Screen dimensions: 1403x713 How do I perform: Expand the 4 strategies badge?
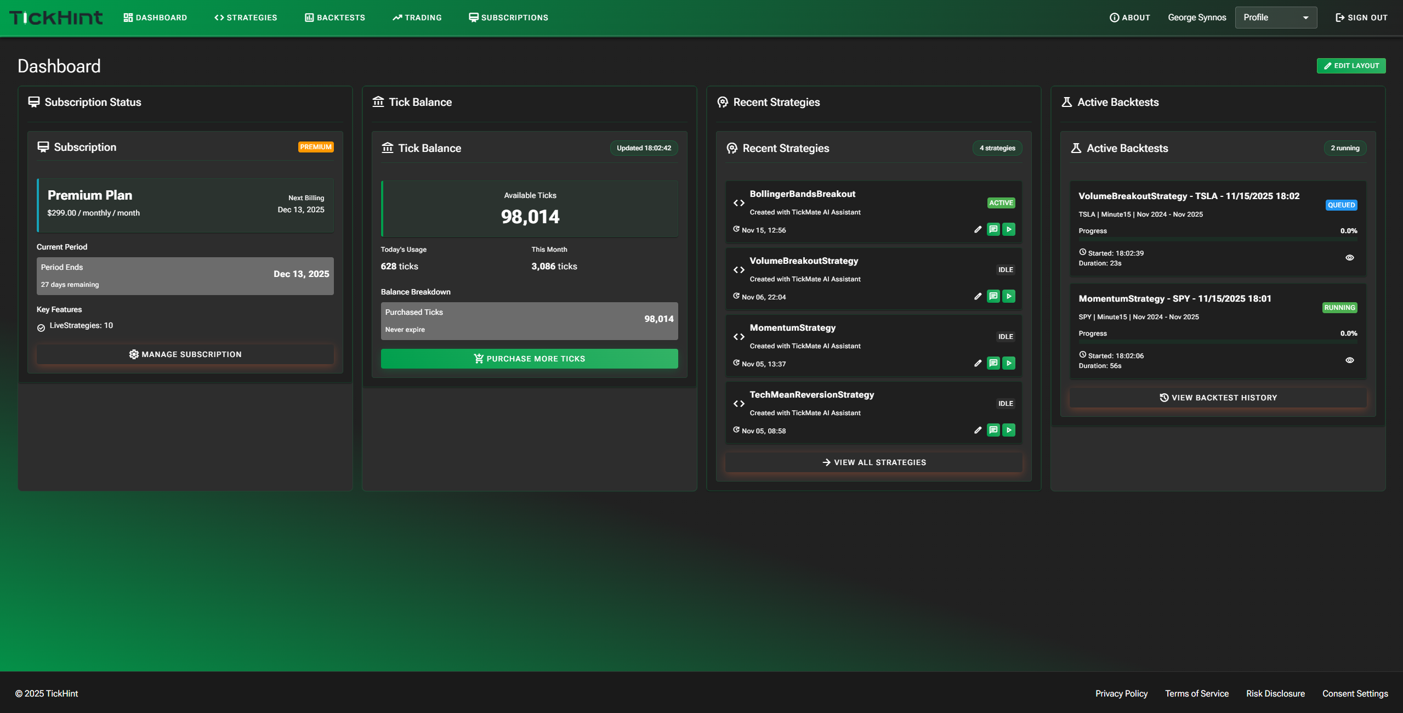(x=997, y=148)
